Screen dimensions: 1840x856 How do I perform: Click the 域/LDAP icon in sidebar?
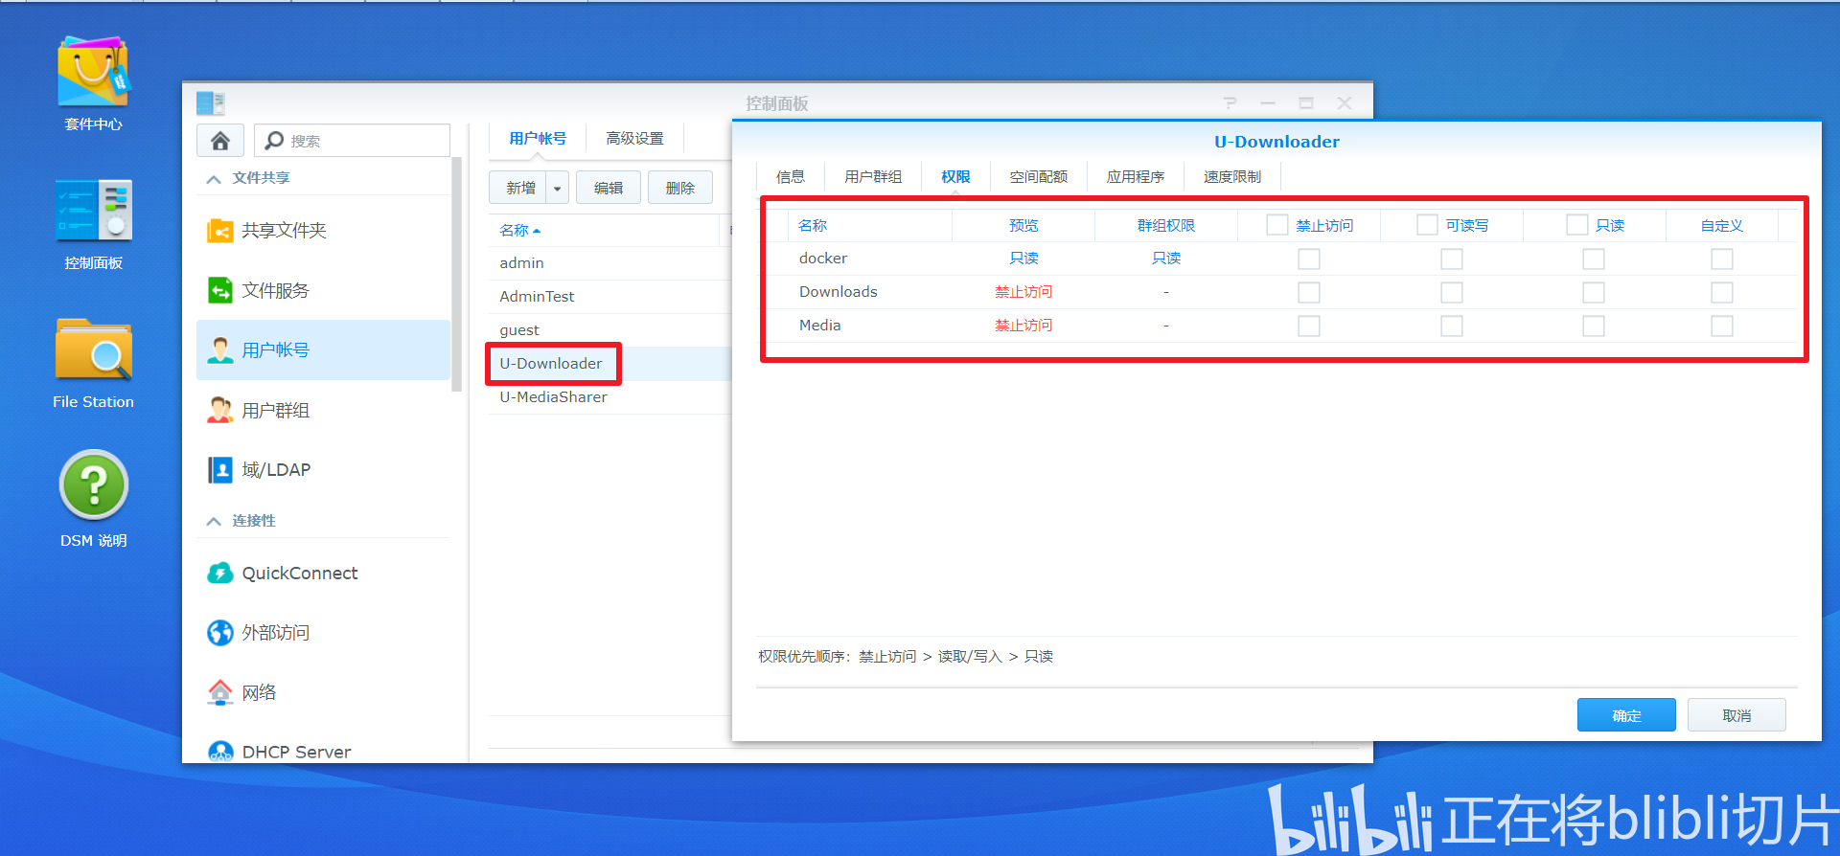[220, 470]
